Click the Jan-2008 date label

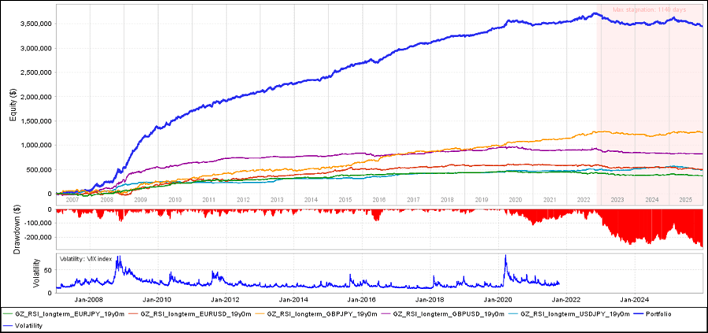[87, 300]
